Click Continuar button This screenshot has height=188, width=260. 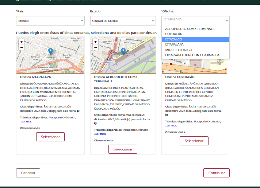click(x=216, y=173)
